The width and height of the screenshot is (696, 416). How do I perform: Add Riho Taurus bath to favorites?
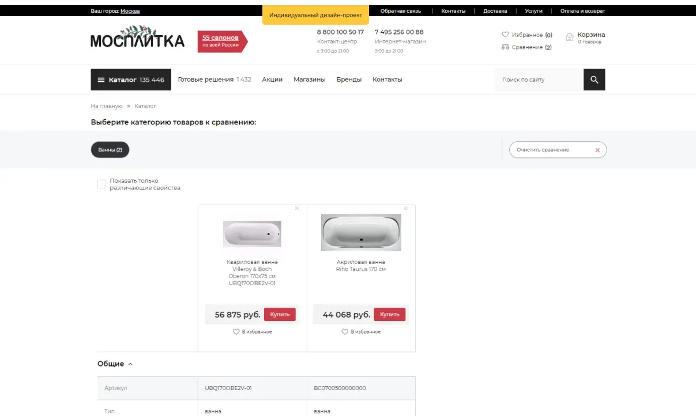click(x=362, y=332)
